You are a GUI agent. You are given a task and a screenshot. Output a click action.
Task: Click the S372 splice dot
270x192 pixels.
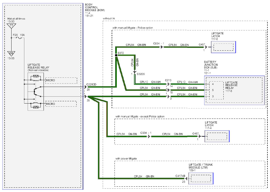click(116, 55)
